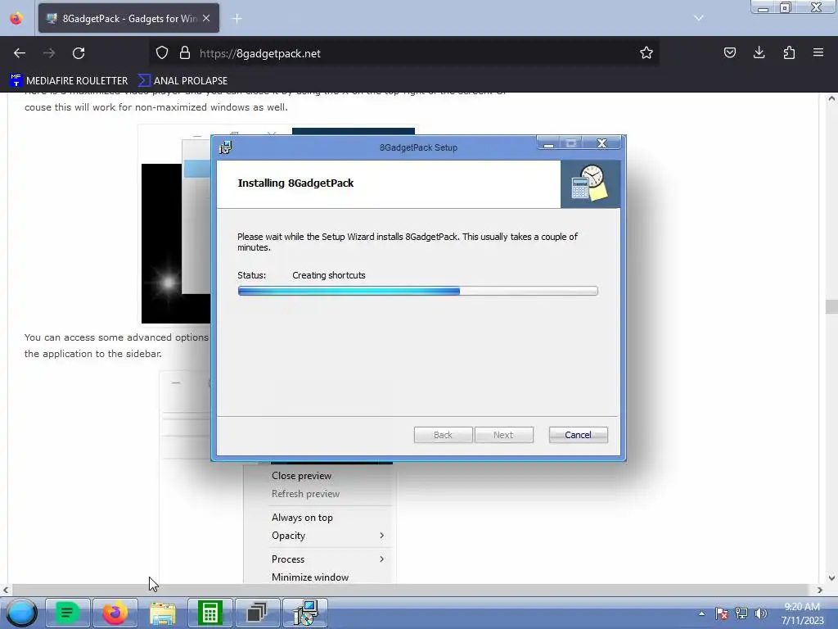This screenshot has width=838, height=629.
Task: Click the gadget clock calculator banner image
Action: tap(590, 183)
